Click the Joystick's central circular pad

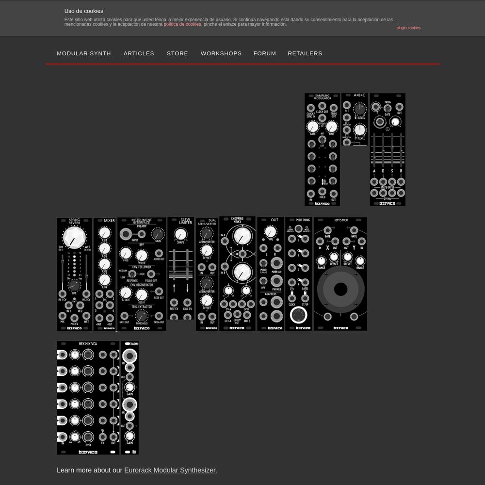[340, 289]
